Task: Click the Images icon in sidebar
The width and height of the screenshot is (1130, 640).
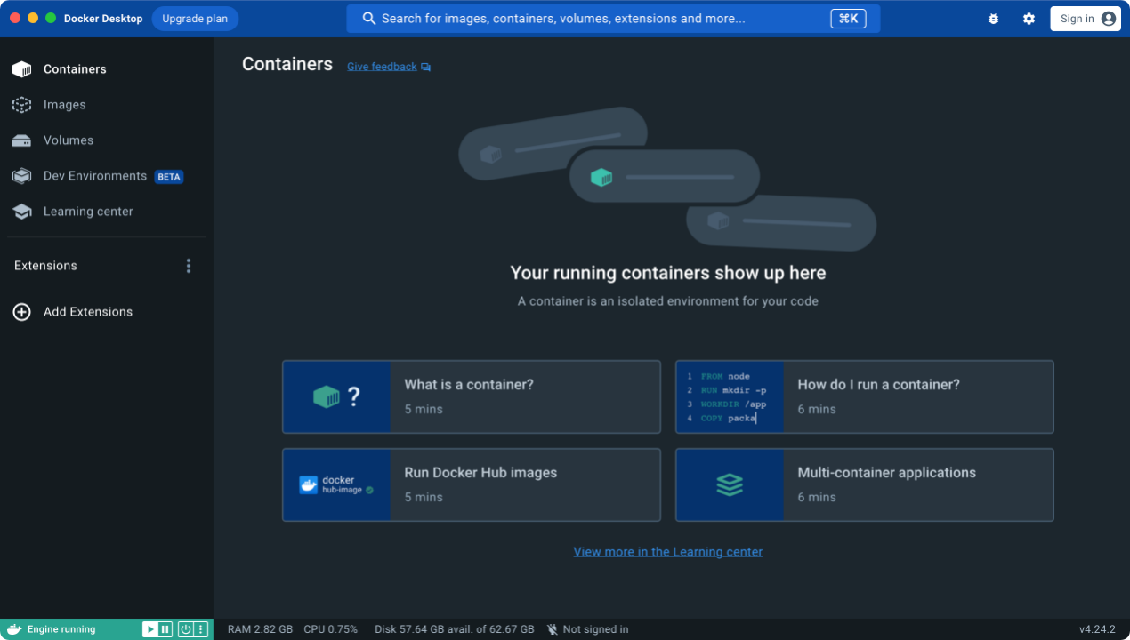Action: [x=22, y=105]
